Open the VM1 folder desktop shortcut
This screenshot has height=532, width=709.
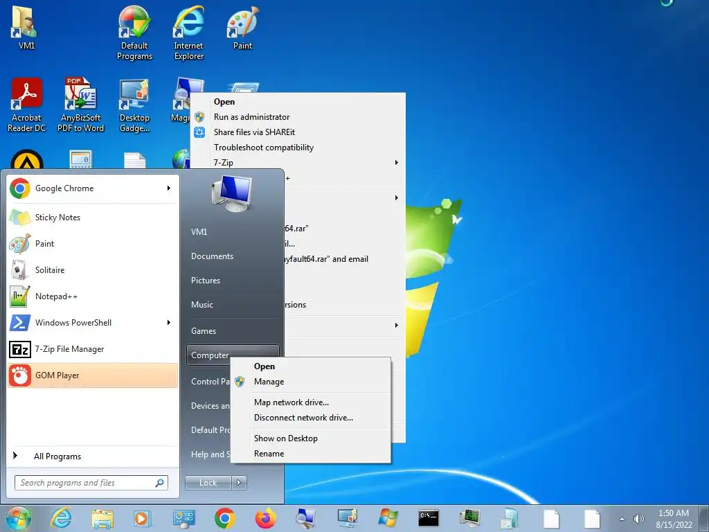26,27
